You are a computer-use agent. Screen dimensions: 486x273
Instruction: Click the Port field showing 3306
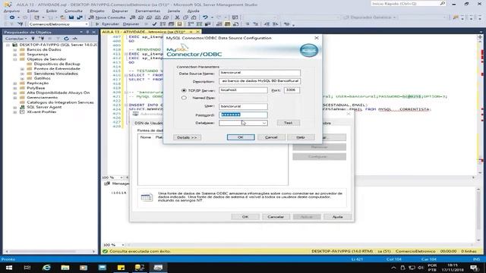click(x=292, y=90)
